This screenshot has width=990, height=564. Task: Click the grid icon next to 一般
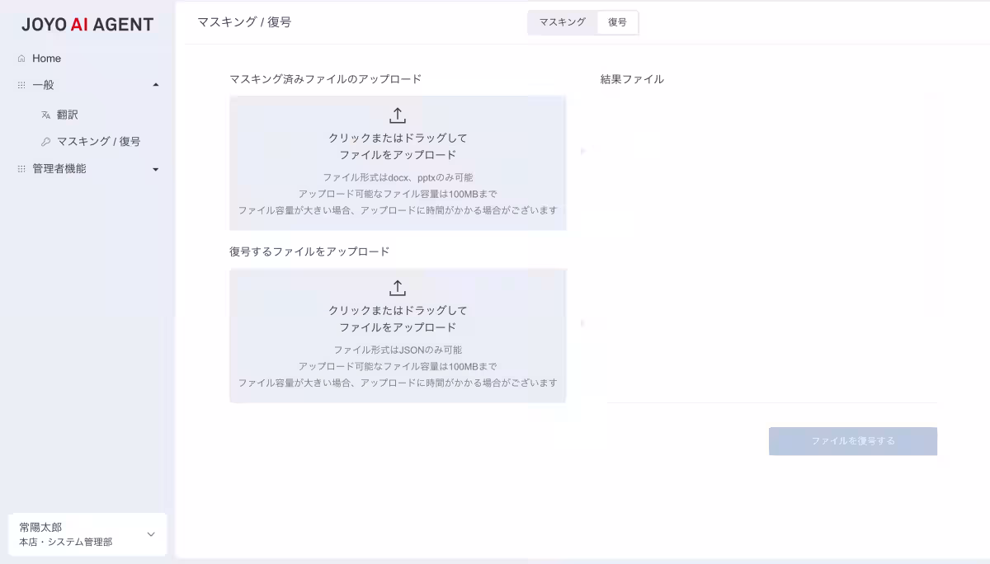click(20, 85)
